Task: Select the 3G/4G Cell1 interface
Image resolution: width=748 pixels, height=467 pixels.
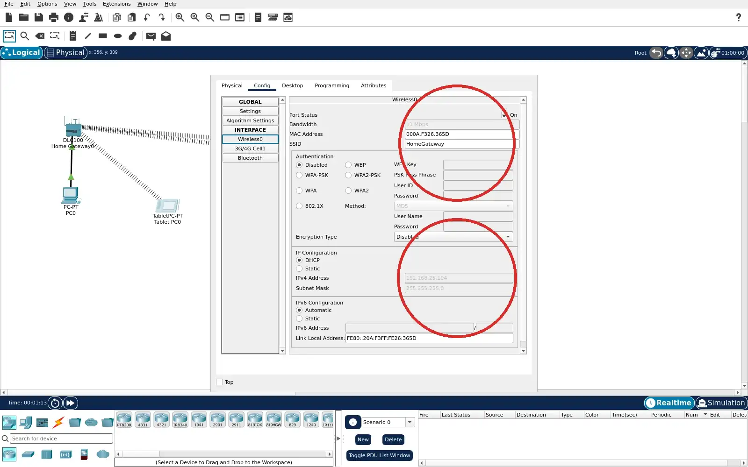Action: point(250,149)
